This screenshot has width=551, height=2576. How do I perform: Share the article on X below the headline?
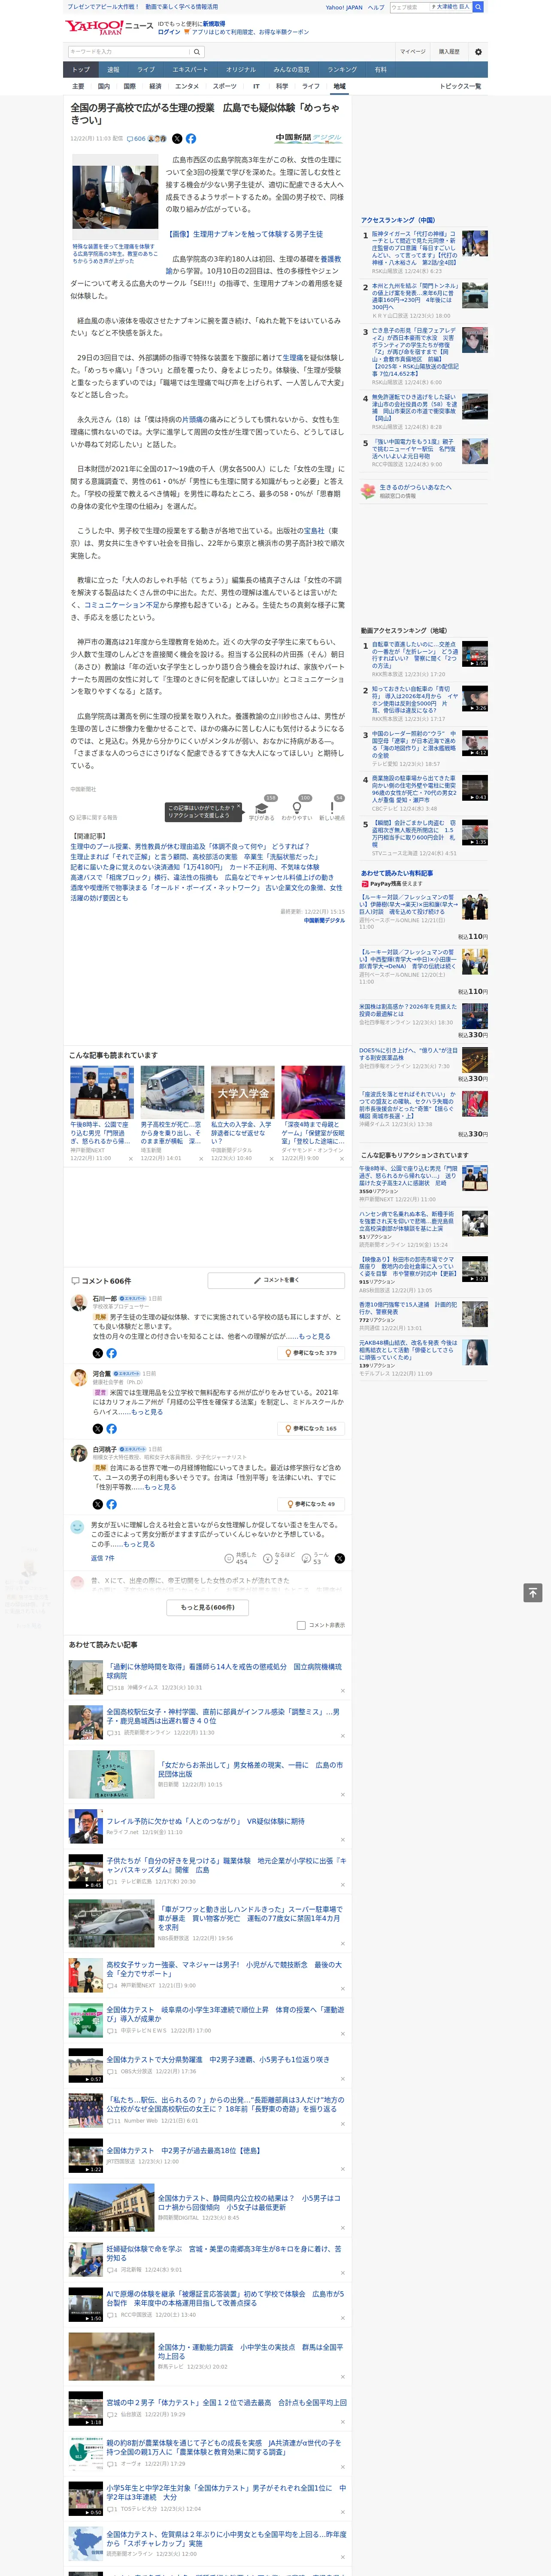pos(177,139)
